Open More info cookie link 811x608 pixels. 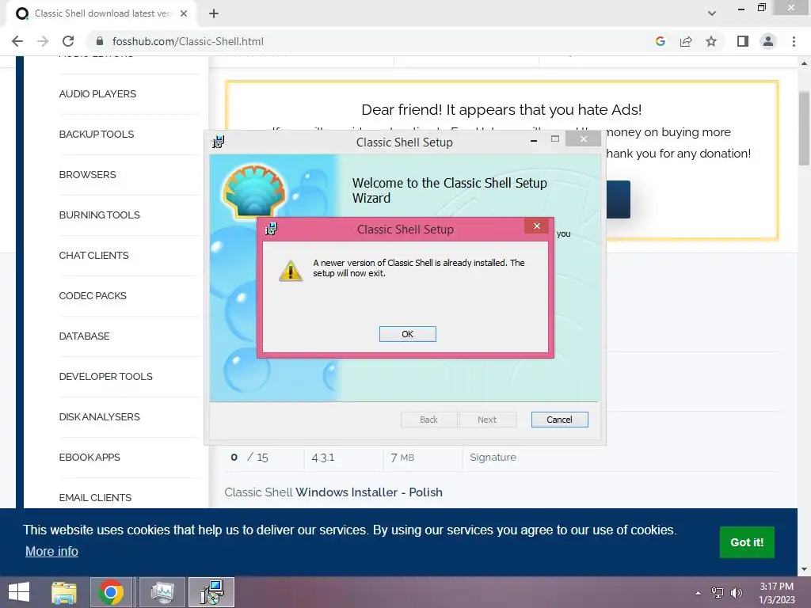[51, 551]
